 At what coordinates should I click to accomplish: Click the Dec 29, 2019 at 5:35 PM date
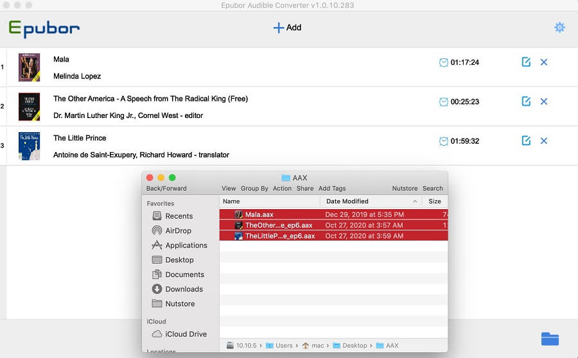coord(364,214)
